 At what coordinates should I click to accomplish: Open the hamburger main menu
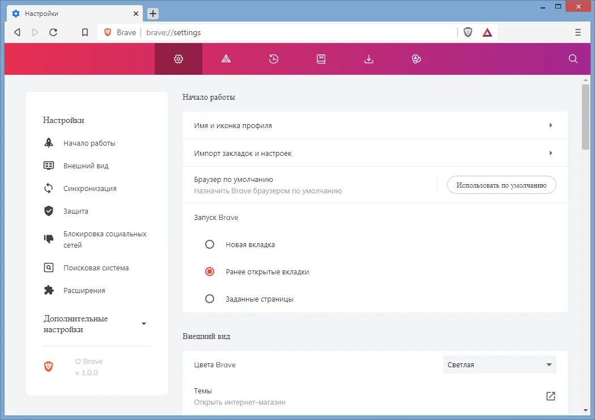coord(577,33)
